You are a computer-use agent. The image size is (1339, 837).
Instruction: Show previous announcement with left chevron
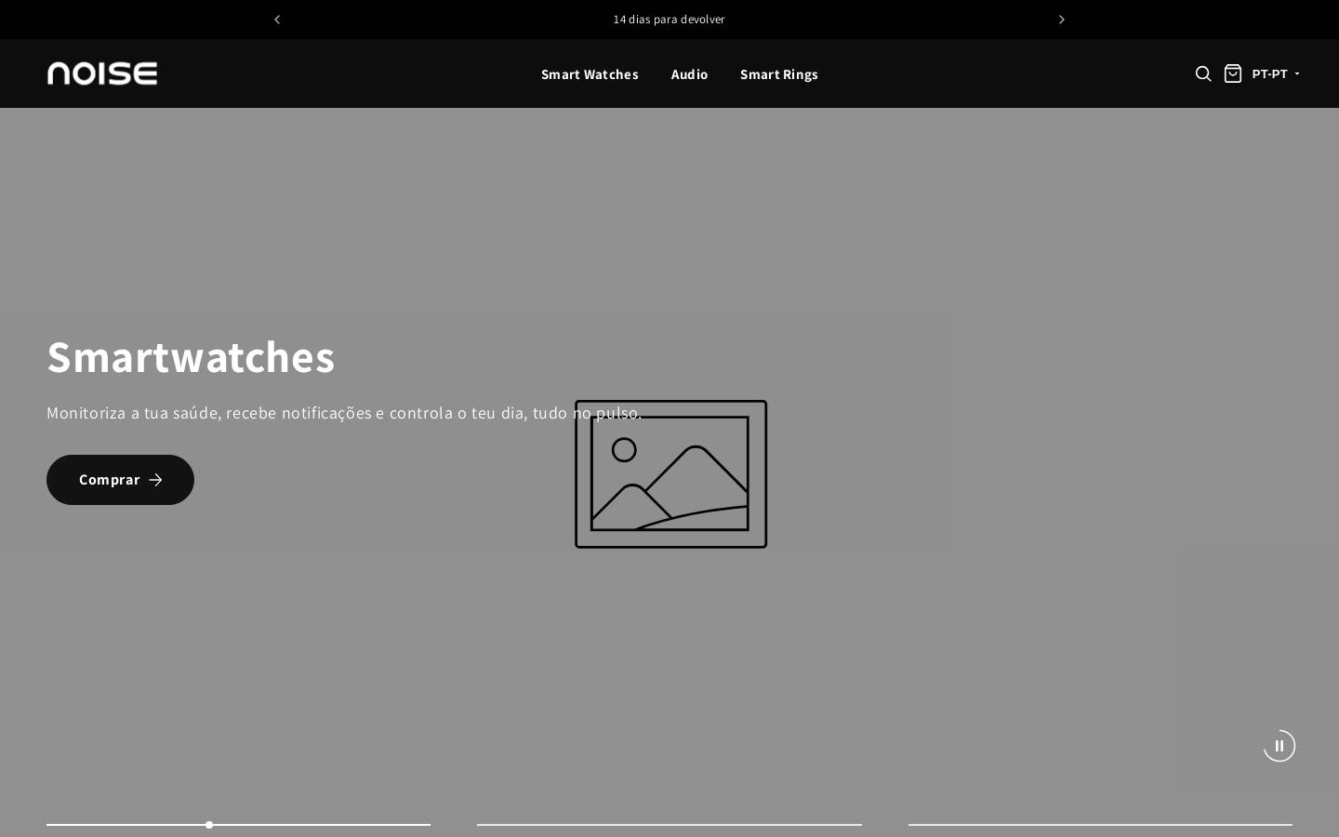(x=277, y=20)
